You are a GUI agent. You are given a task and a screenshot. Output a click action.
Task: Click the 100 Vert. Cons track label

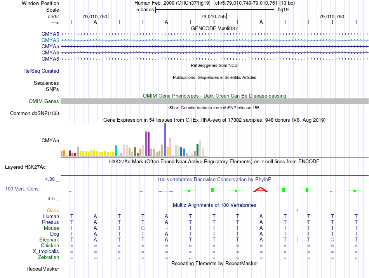(x=22, y=189)
